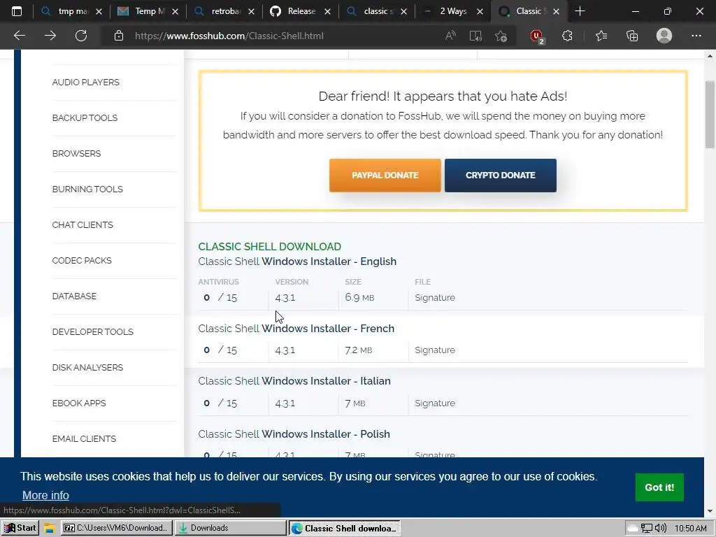This screenshot has height=537, width=716.
Task: Go forward with the forward arrow
Action: (x=50, y=36)
